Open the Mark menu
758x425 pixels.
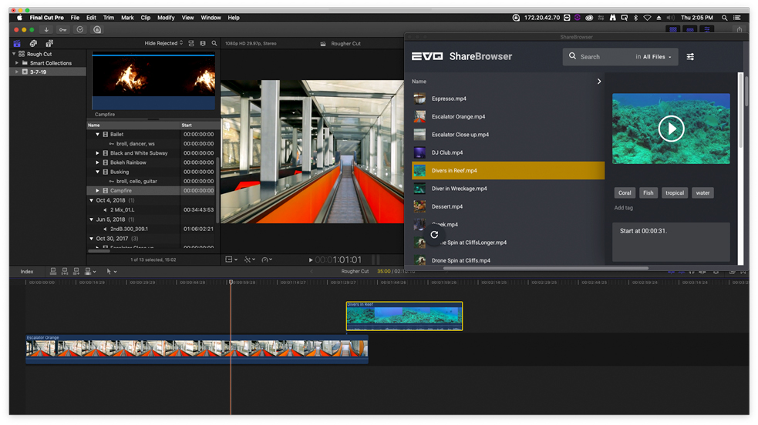(128, 18)
